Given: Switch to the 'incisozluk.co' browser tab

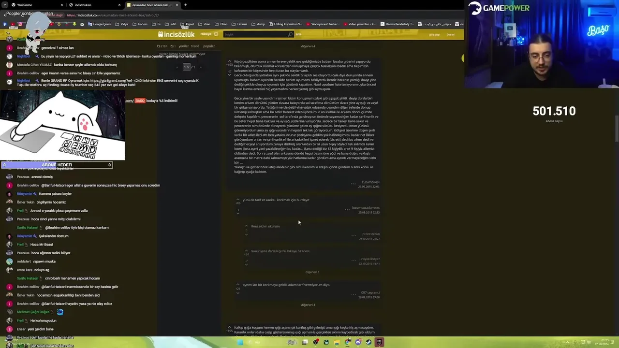Looking at the screenshot, I should coord(95,5).
